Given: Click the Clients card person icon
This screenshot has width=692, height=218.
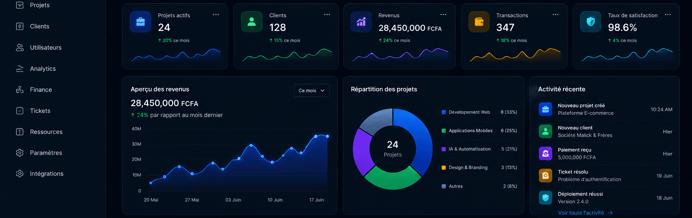Looking at the screenshot, I should pyautogui.click(x=251, y=22).
